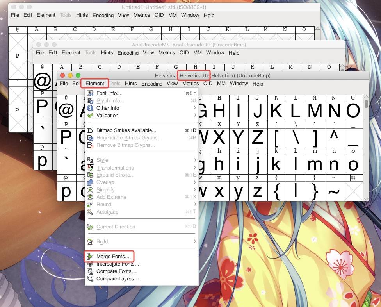Click the Interpolate Fonts icon
Screen dimensions: 381x307
point(90,264)
